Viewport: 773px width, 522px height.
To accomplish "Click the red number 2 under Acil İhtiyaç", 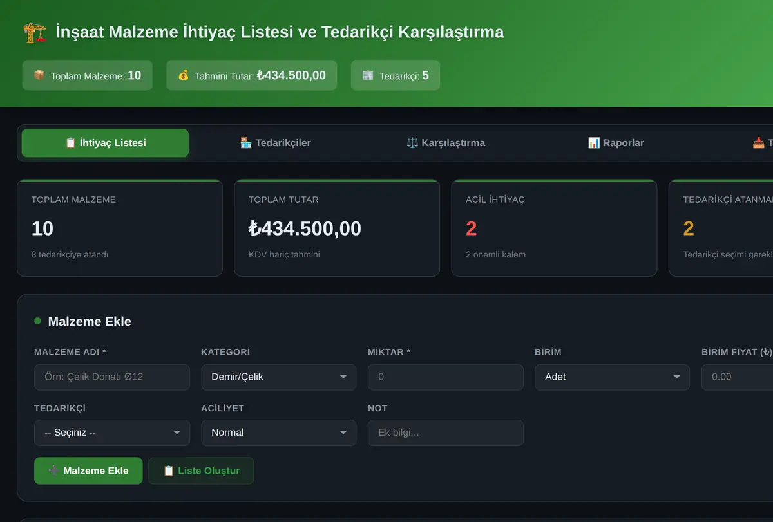I will [471, 228].
